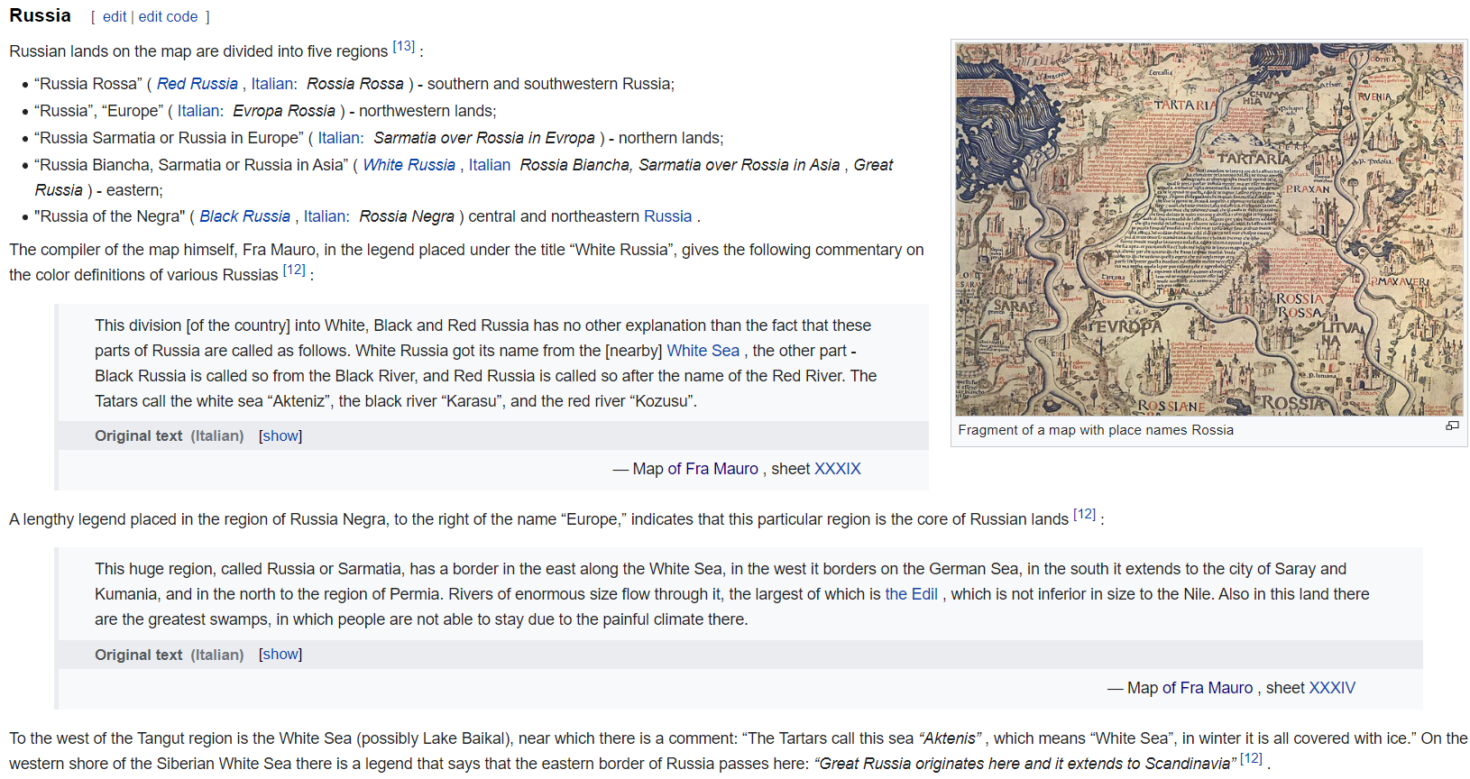This screenshot has width=1470, height=779.
Task: Open the 'Russia' link after 'central and northeastern'
Action: (668, 216)
